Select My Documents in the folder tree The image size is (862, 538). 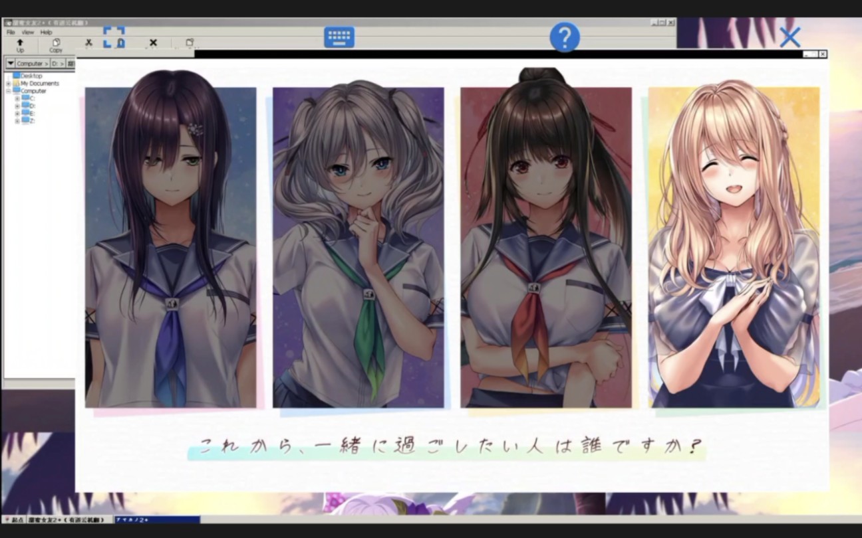pos(36,84)
